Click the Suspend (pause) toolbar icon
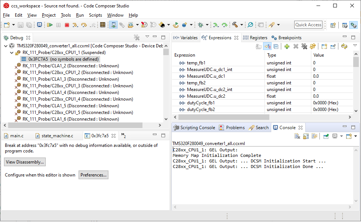 (59, 25)
